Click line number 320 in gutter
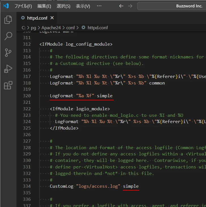206x207 pixels. [x=27, y=96]
